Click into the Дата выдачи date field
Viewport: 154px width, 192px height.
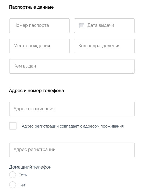pyautogui.click(x=104, y=26)
